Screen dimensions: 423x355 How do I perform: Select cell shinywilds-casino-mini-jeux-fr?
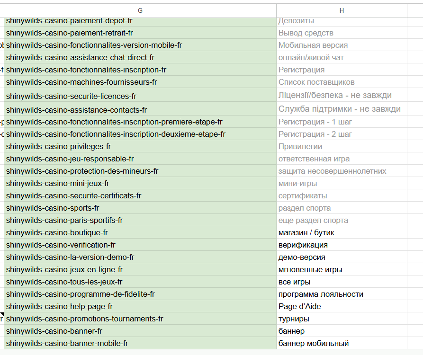[x=140, y=183]
